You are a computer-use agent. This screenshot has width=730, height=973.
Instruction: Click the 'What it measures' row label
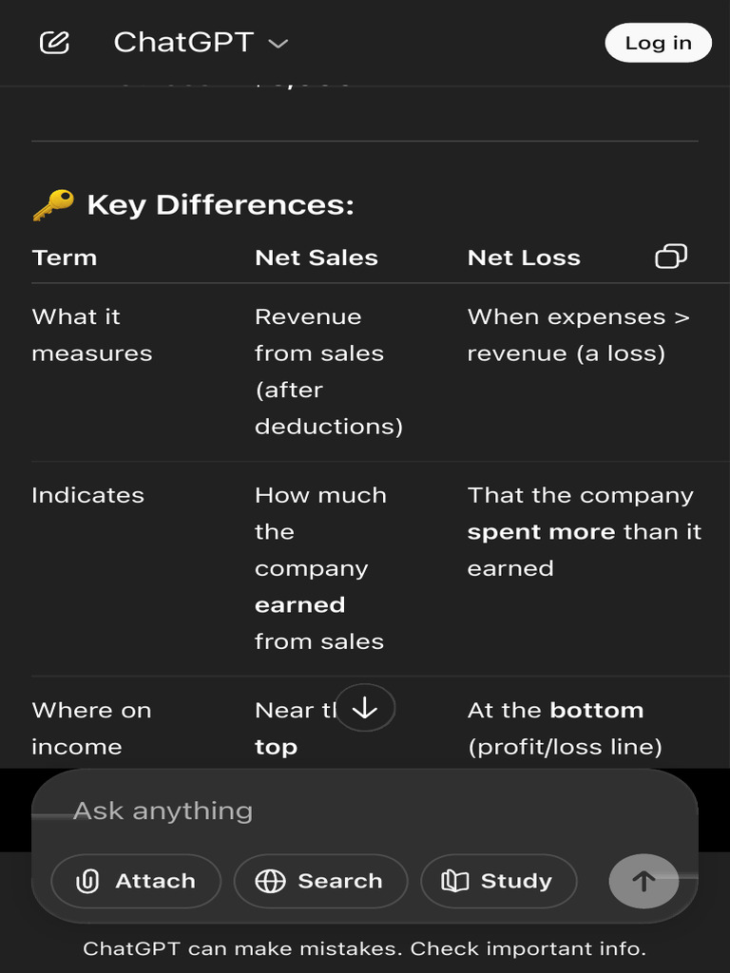pyautogui.click(x=92, y=334)
